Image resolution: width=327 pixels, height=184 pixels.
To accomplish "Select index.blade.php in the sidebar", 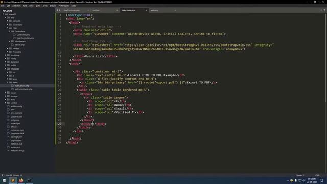I will (x=22, y=86).
